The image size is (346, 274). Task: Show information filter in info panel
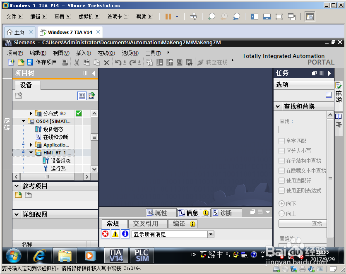(125, 233)
